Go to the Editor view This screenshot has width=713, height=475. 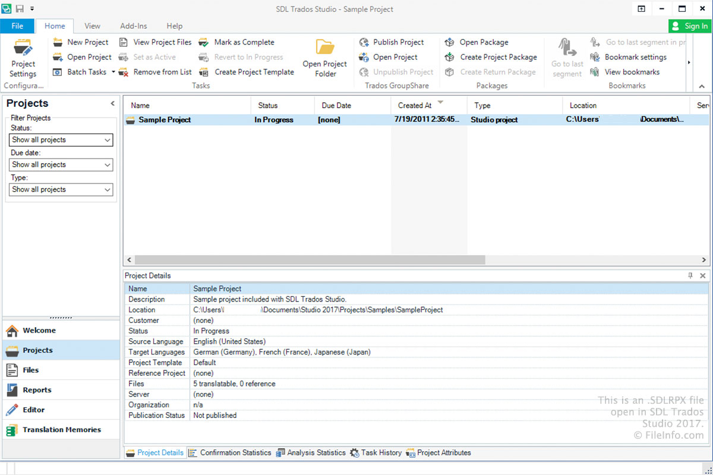(61, 410)
